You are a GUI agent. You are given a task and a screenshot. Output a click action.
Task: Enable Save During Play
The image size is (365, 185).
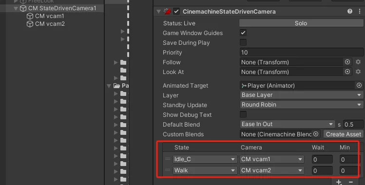243,42
